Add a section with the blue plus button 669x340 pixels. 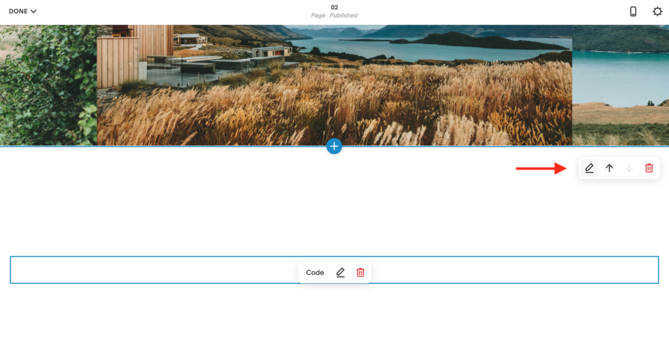pos(334,146)
